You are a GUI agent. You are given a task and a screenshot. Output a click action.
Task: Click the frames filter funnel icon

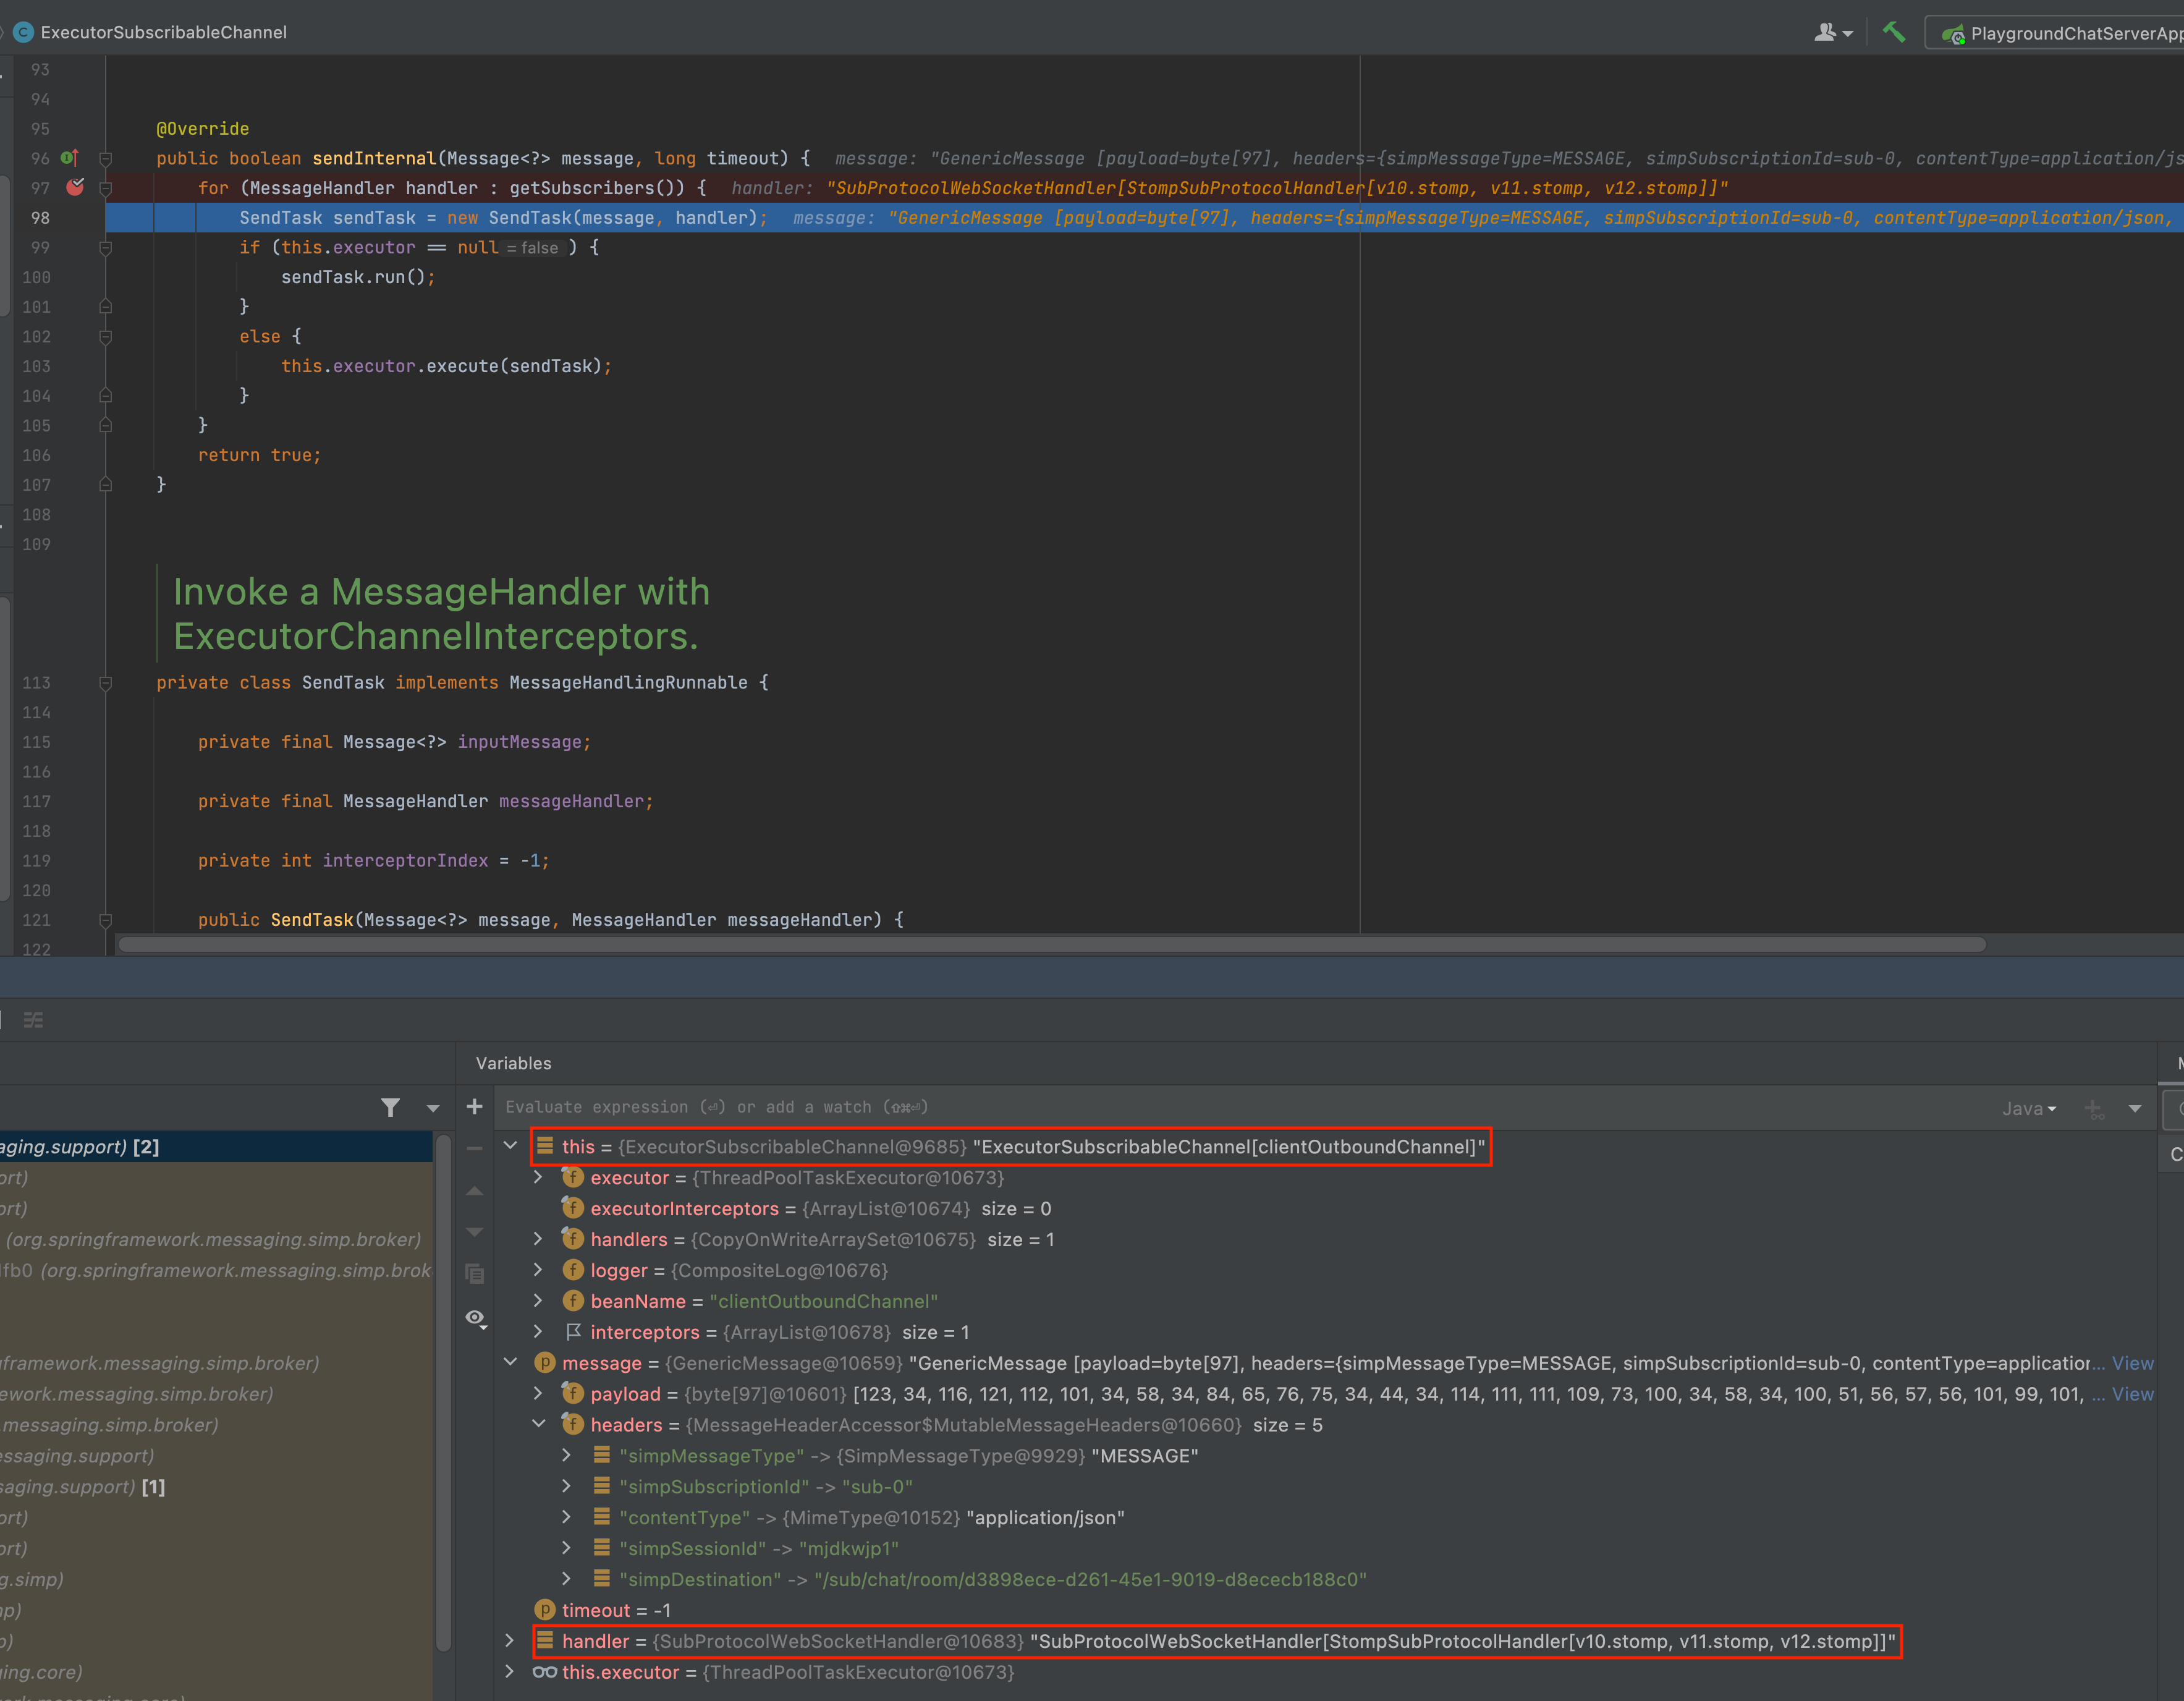[391, 1107]
